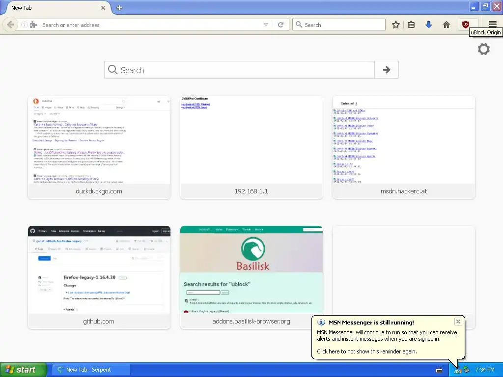The height and width of the screenshot is (377, 503).
Task: Close the New Tab tab
Action: coord(103,8)
